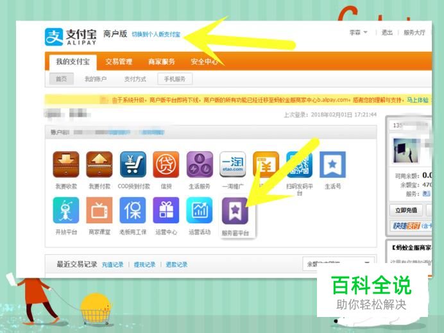Click the 立即充值 button
Viewport: 444px width, 333px height.
pos(406,210)
